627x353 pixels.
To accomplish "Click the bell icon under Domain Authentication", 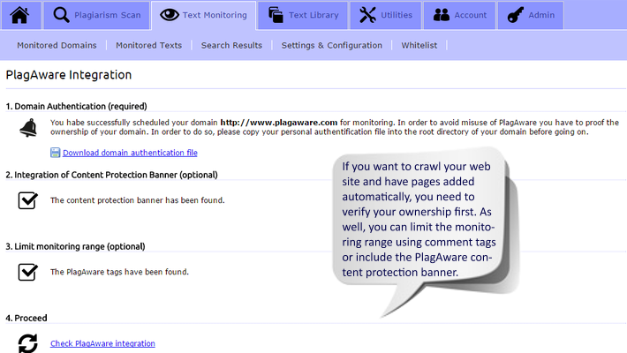I will [x=28, y=128].
